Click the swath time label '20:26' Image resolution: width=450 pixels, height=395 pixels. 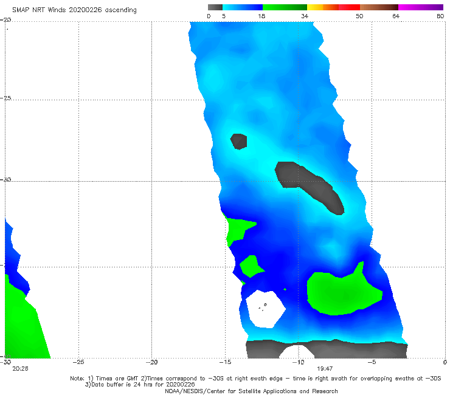(x=20, y=369)
